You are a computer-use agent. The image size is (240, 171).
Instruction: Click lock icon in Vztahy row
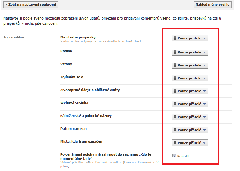click(175, 65)
